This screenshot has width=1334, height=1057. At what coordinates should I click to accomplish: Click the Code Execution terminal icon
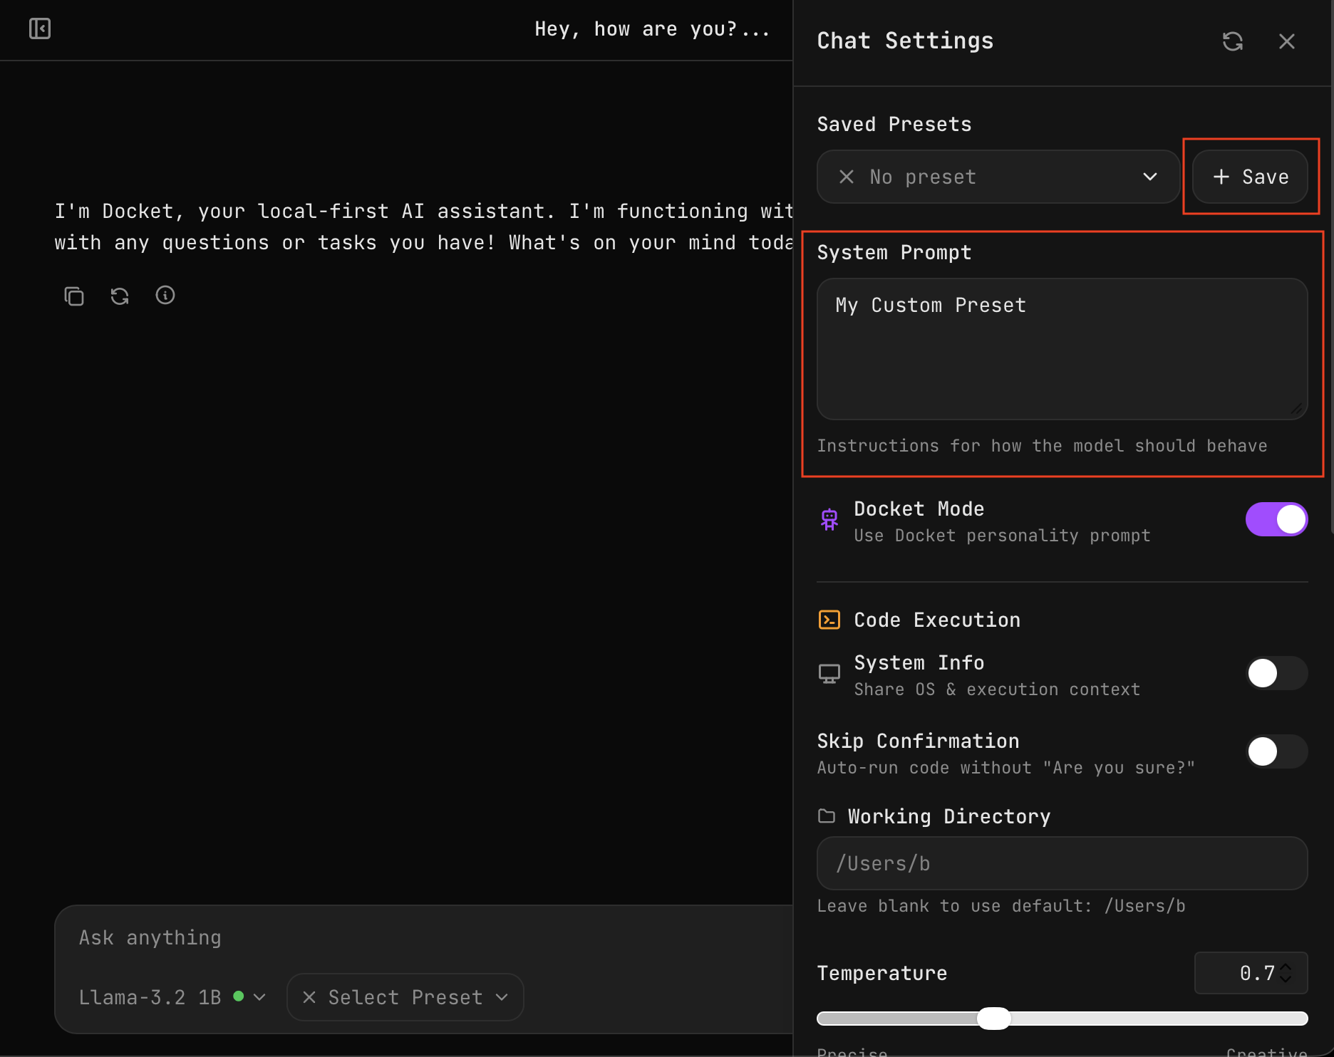[x=829, y=620]
